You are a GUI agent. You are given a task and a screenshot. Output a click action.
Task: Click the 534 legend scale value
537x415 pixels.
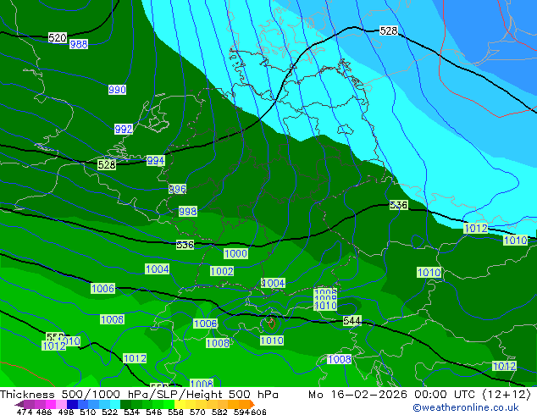[x=131, y=412]
